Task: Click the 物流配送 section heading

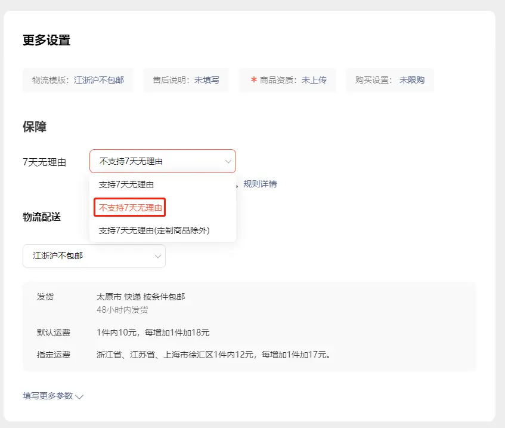Action: click(x=42, y=217)
